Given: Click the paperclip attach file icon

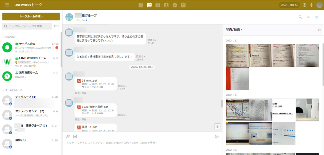Looking at the screenshot, I should (68, 136).
